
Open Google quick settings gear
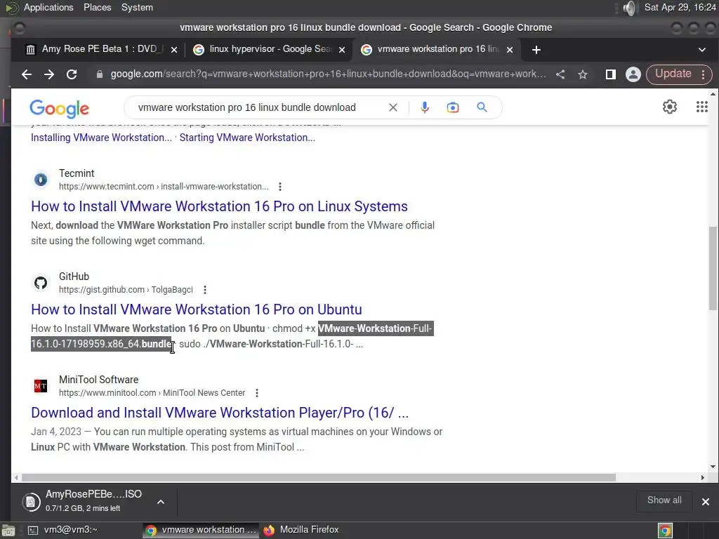coord(669,107)
